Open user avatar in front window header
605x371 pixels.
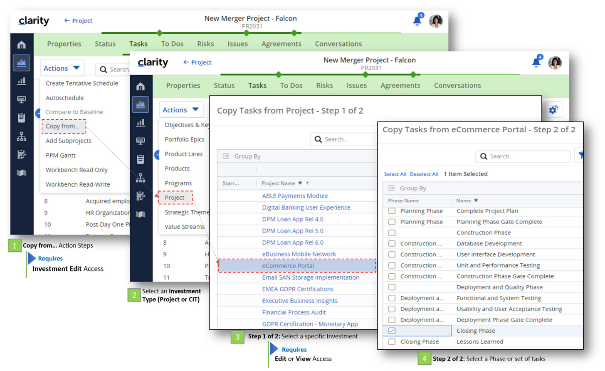click(x=555, y=62)
